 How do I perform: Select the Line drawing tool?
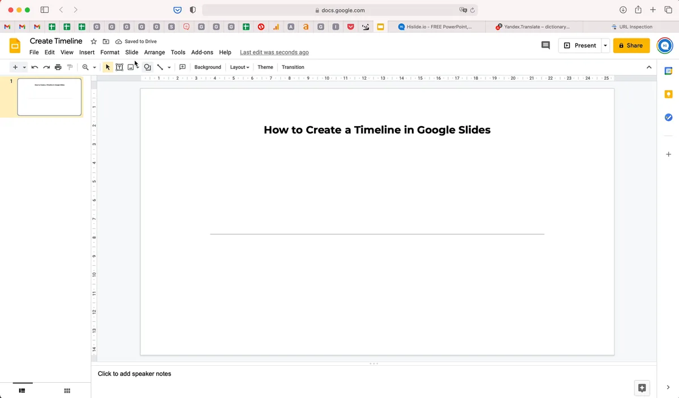point(160,67)
